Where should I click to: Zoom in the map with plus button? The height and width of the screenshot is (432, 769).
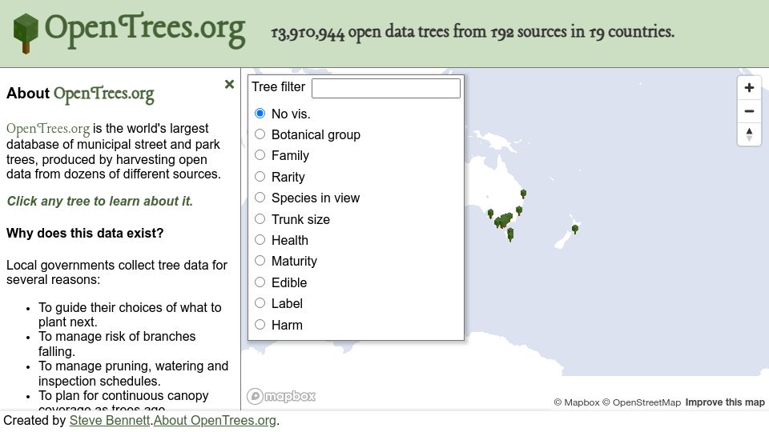coord(749,88)
